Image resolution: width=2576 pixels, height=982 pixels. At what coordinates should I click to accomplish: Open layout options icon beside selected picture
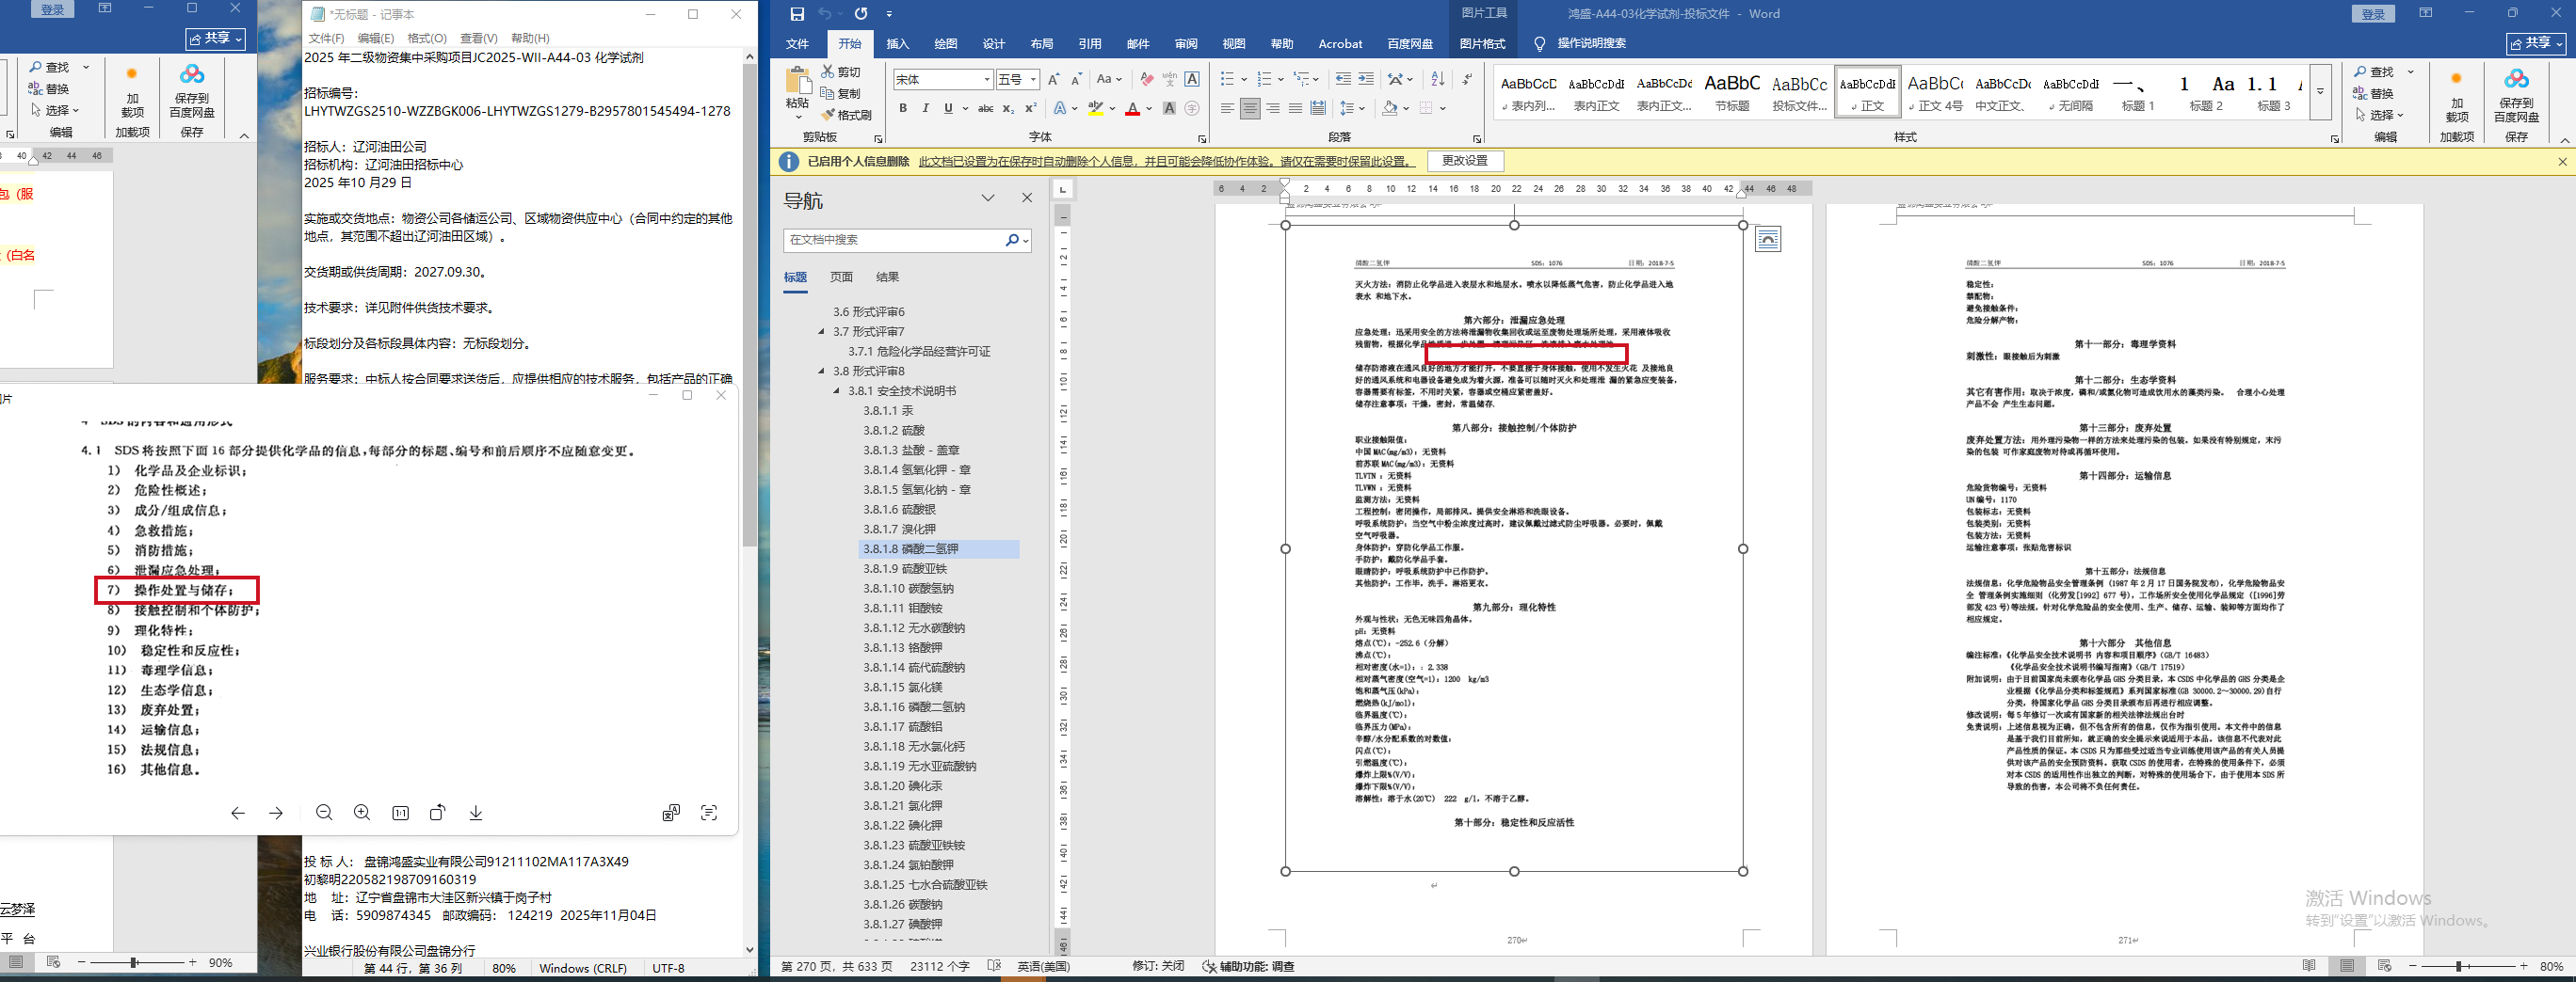click(x=1767, y=240)
